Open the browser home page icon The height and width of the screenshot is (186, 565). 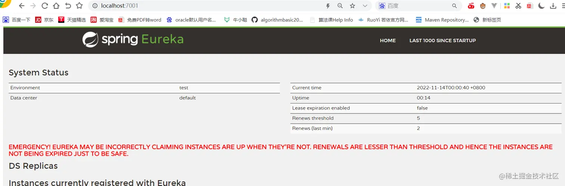click(56, 6)
